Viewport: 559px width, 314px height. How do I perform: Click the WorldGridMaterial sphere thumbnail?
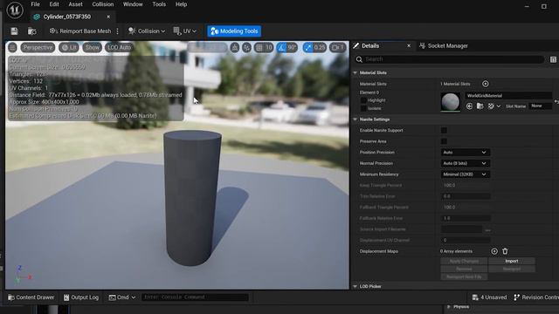(451, 102)
